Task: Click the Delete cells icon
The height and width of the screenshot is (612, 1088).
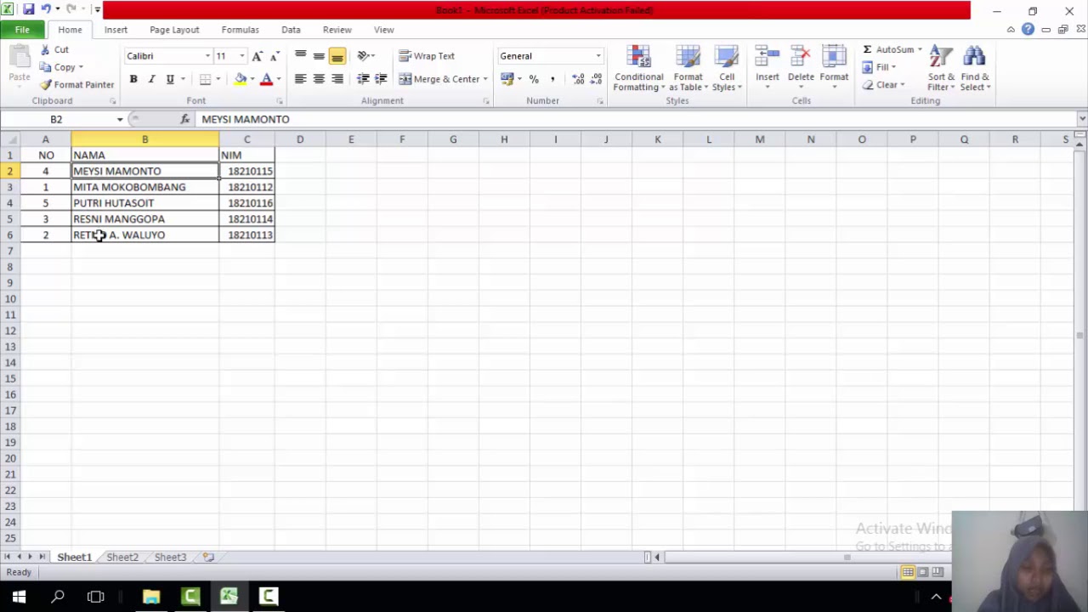Action: [x=801, y=58]
